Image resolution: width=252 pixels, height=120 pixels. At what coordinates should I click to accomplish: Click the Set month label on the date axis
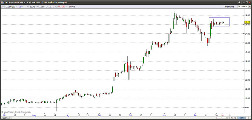(100, 115)
